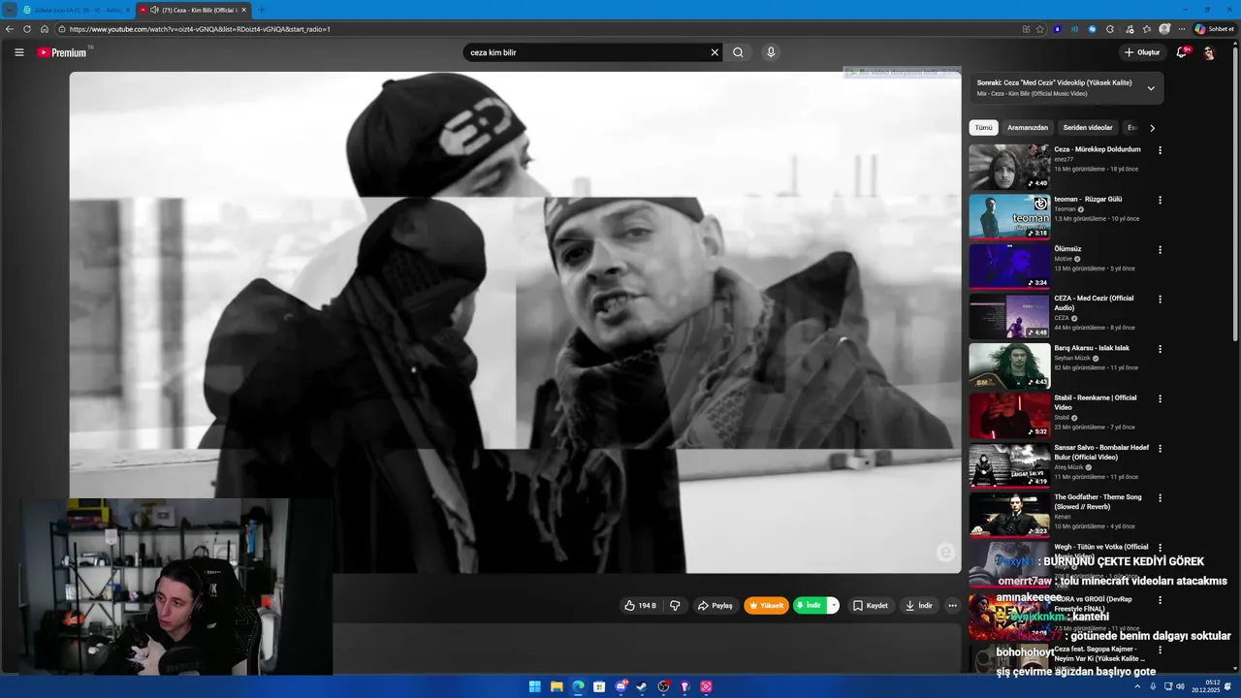Open the 'Ölümsüz' video title

click(x=1067, y=249)
